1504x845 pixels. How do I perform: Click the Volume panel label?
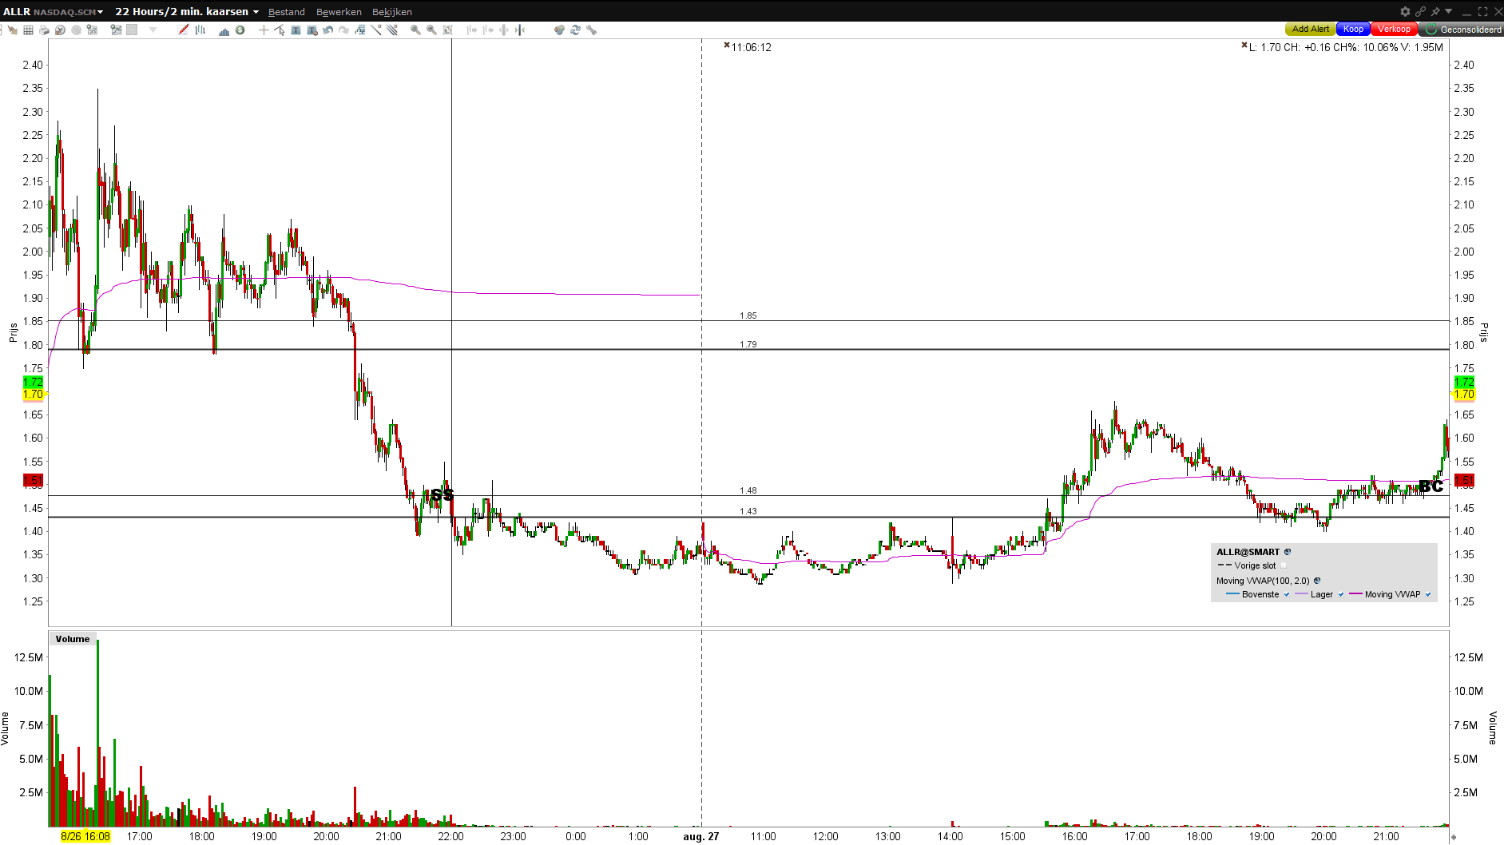(x=73, y=639)
